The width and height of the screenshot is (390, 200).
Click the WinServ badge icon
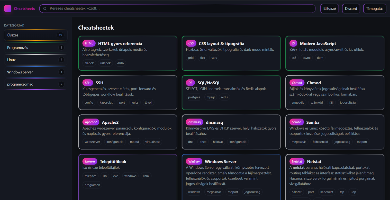pos(194,161)
